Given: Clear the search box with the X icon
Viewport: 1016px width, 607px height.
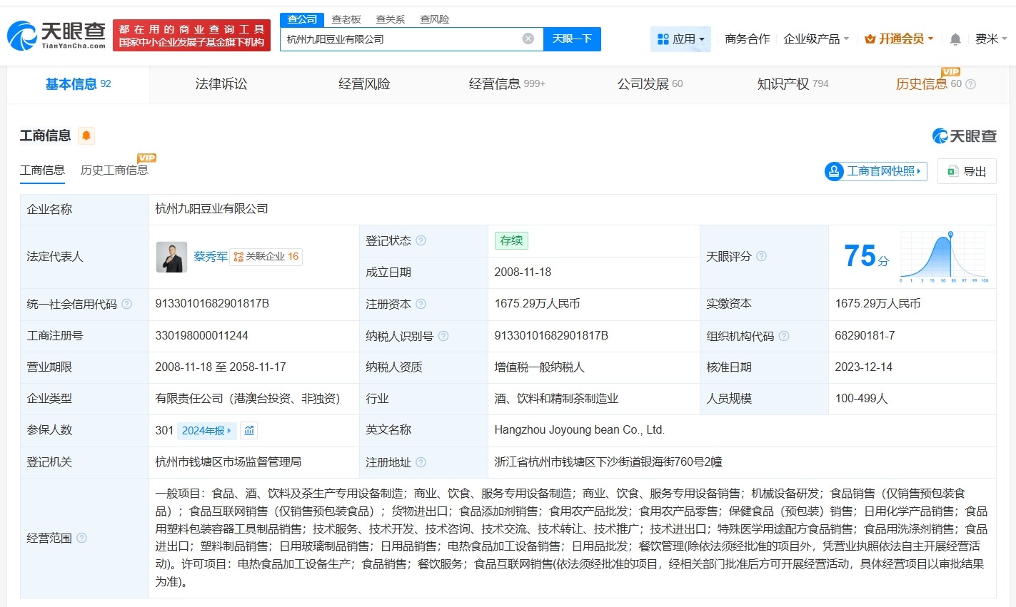Looking at the screenshot, I should point(528,39).
